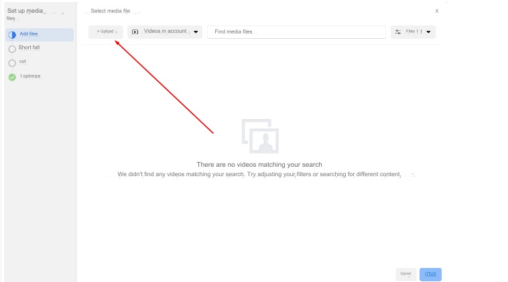Screen dimensions: 508x282
Task: Click the half-filled Add files step icon
Action: (11, 35)
